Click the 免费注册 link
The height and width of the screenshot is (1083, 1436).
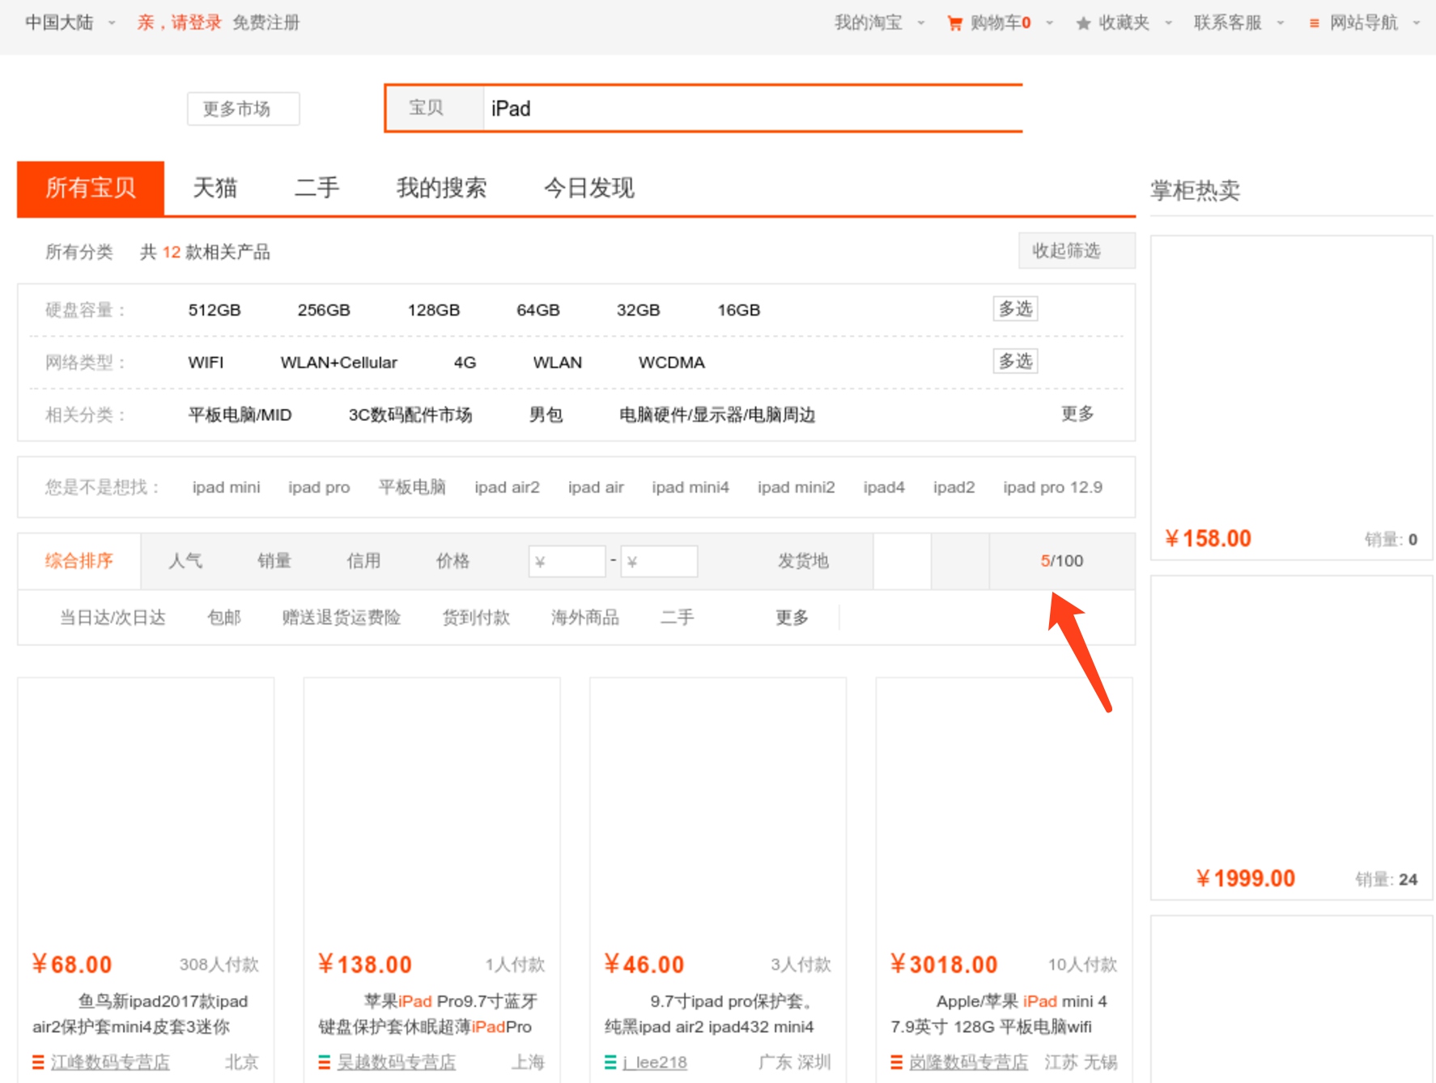(x=266, y=23)
